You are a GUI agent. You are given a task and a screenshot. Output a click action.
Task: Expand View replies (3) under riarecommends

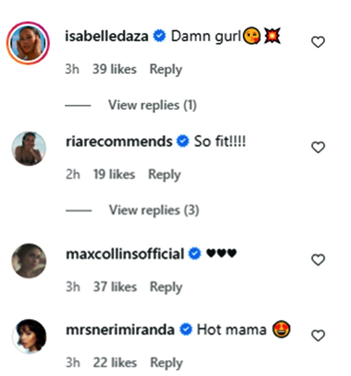tap(154, 210)
